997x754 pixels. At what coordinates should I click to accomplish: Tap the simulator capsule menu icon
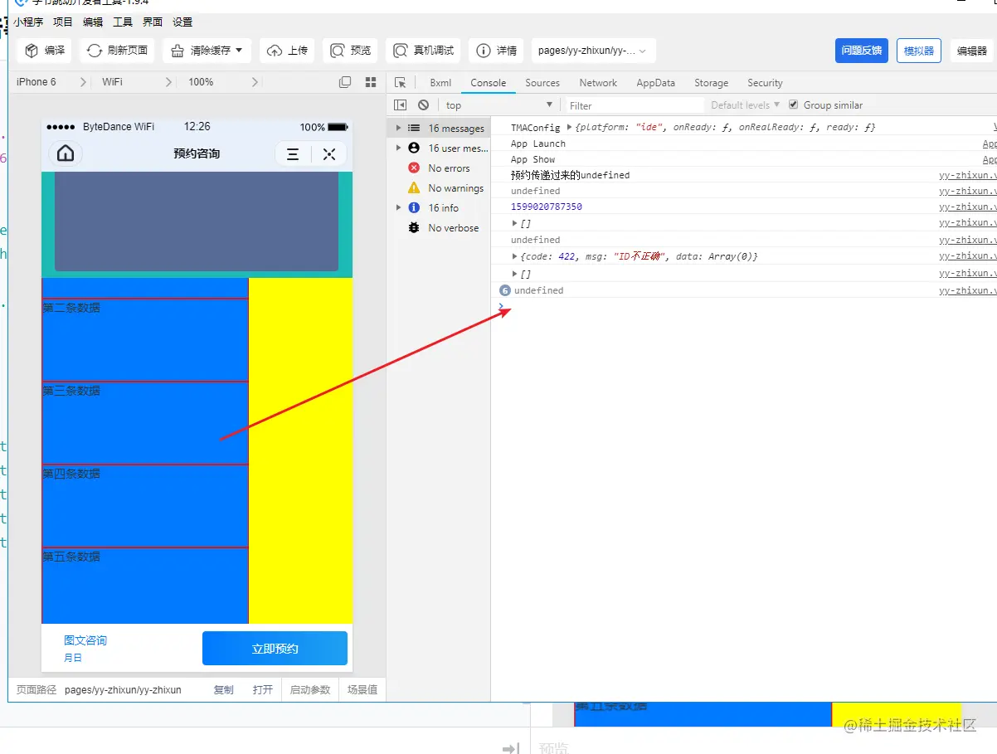tap(293, 154)
